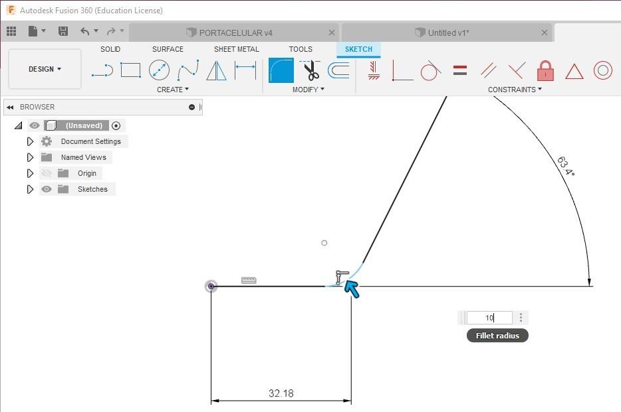Open the File menu dropdown arrow
Image resolution: width=621 pixels, height=412 pixels.
[x=44, y=31]
